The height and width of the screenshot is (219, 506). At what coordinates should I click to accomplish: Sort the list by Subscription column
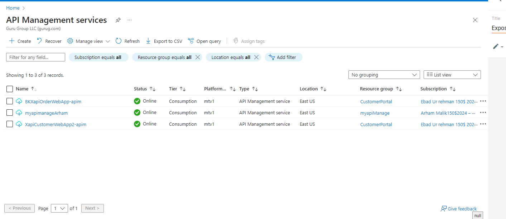coord(438,89)
